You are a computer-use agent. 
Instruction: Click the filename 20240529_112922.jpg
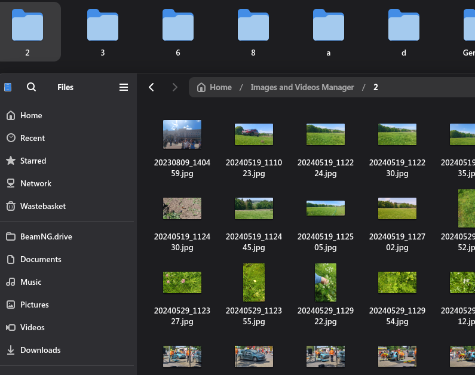pyautogui.click(x=326, y=316)
